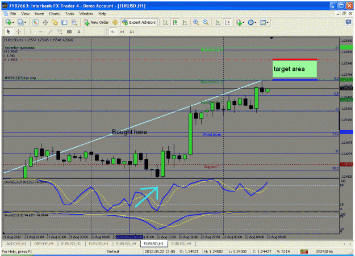355x256 pixels.
Task: Click the active EURUSD,H1 chart tab
Action: 154,244
